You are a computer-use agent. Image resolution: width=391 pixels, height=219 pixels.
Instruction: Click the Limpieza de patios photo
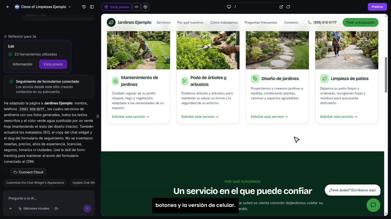(347, 50)
